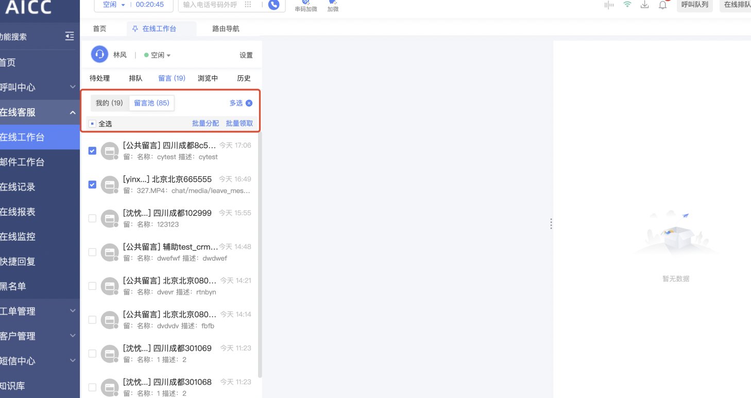Viewport: 751px width, 398px height.
Task: Click avatar of 四川成都8c5 message
Action: tap(109, 151)
